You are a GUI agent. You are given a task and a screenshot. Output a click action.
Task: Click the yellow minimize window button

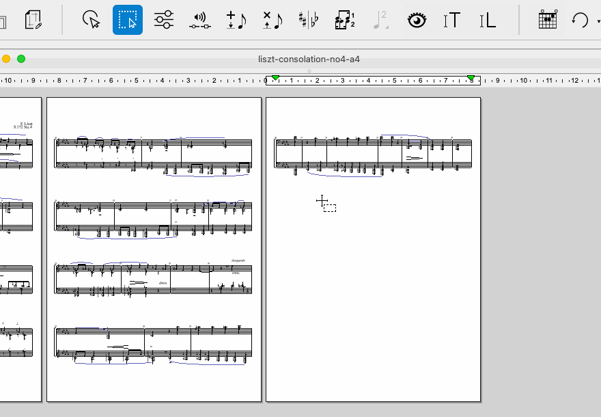point(6,59)
